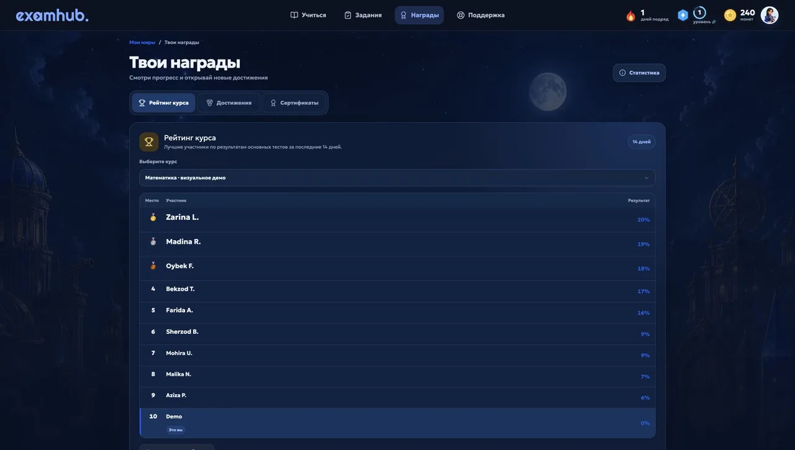795x450 pixels.
Task: Click the Твои награды breadcrumb text
Action: (x=182, y=42)
